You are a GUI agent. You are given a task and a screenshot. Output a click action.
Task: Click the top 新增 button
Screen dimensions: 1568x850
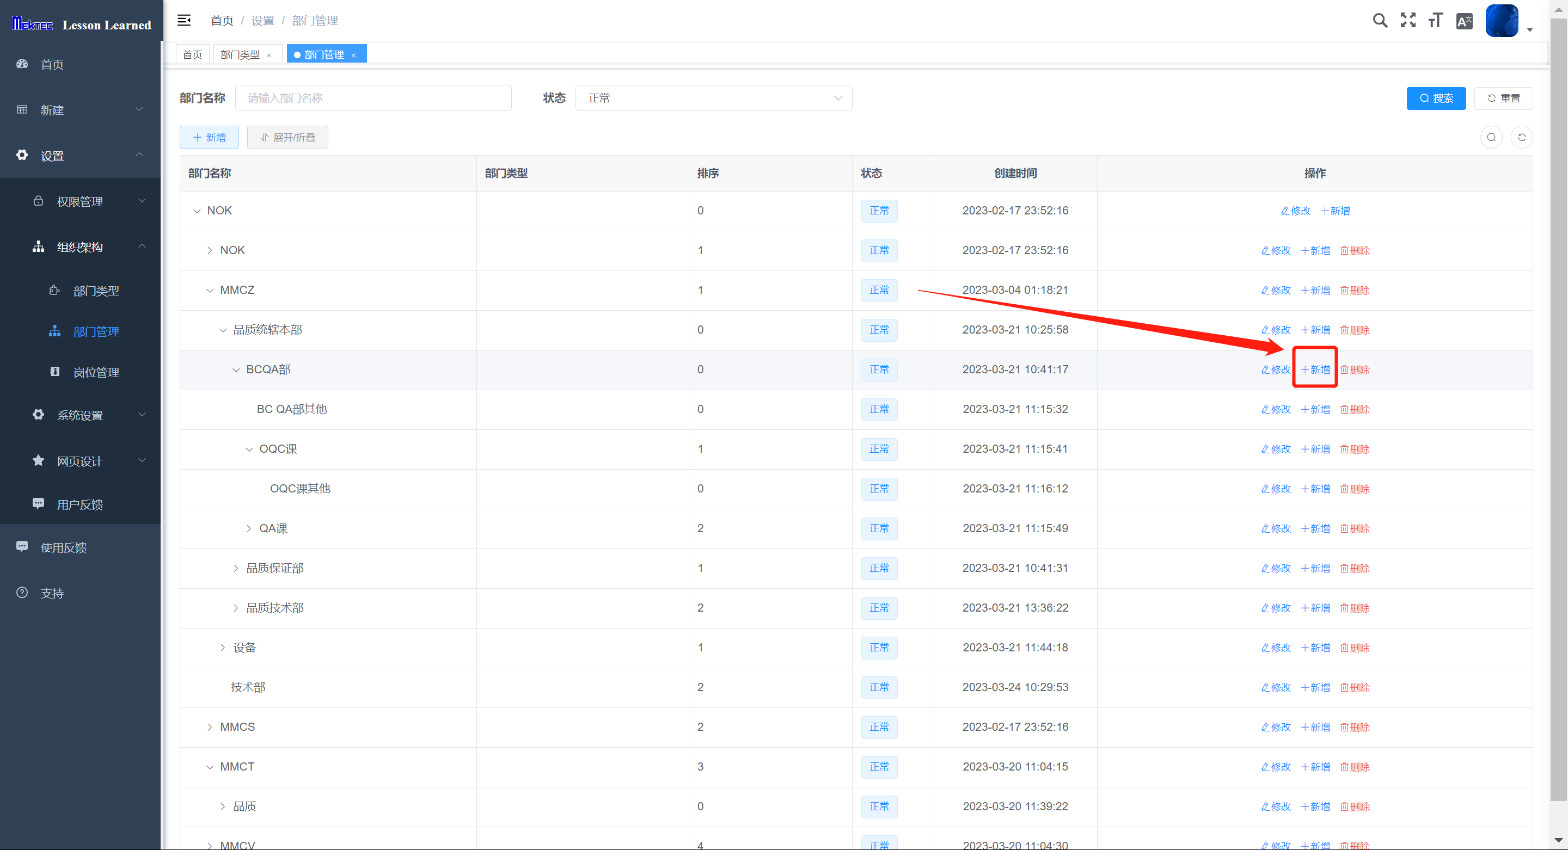[210, 137]
